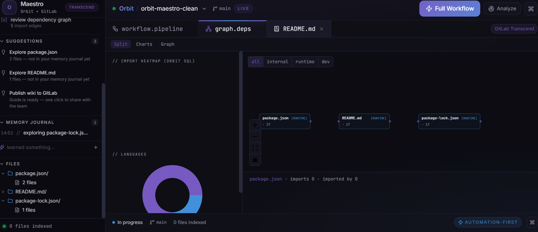Viewport: 538px width, 232px height.
Task: Click the package-lock.json folder icon
Action: coord(10,201)
